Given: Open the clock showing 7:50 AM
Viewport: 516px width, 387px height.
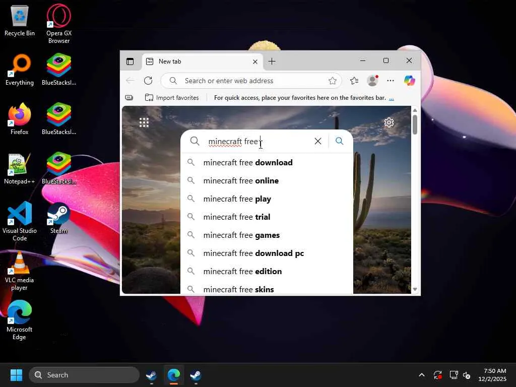Looking at the screenshot, I should point(492,375).
